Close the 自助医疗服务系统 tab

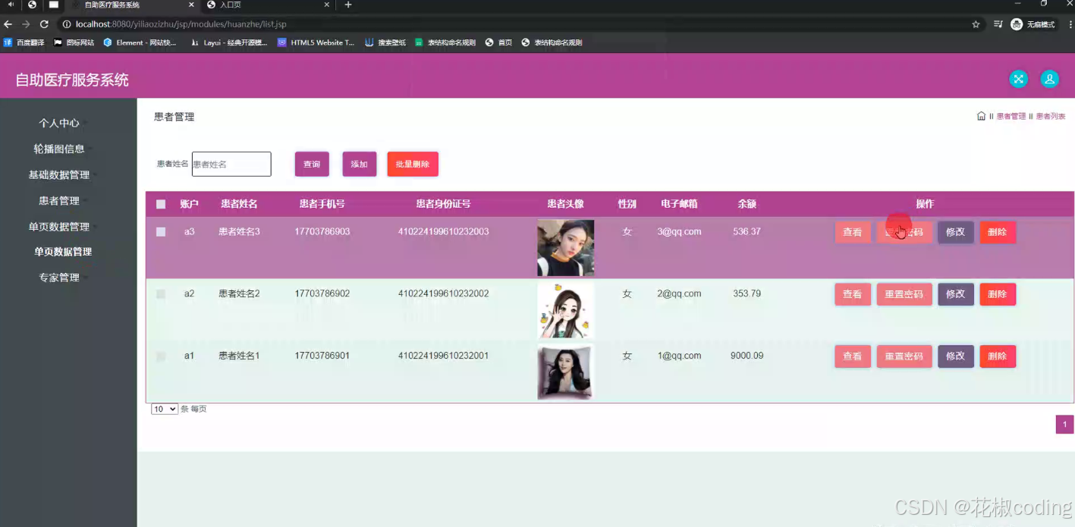click(x=190, y=5)
